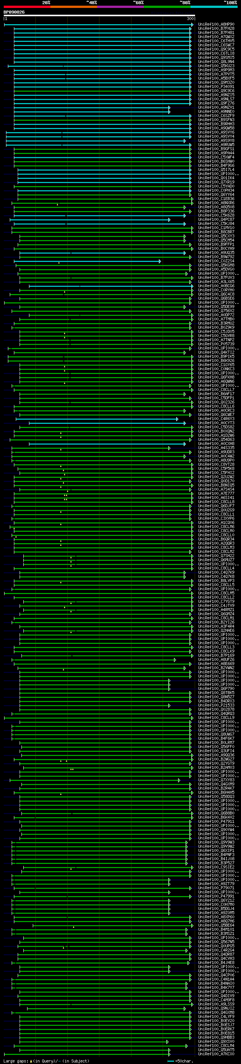
Task: Open hit UniRef100_B7FH28
Action: tap(216, 29)
